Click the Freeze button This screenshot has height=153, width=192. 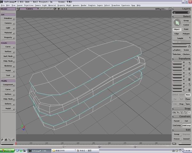point(177,139)
